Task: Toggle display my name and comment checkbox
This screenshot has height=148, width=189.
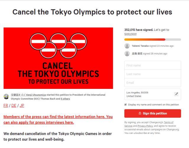Action: (x=126, y=104)
